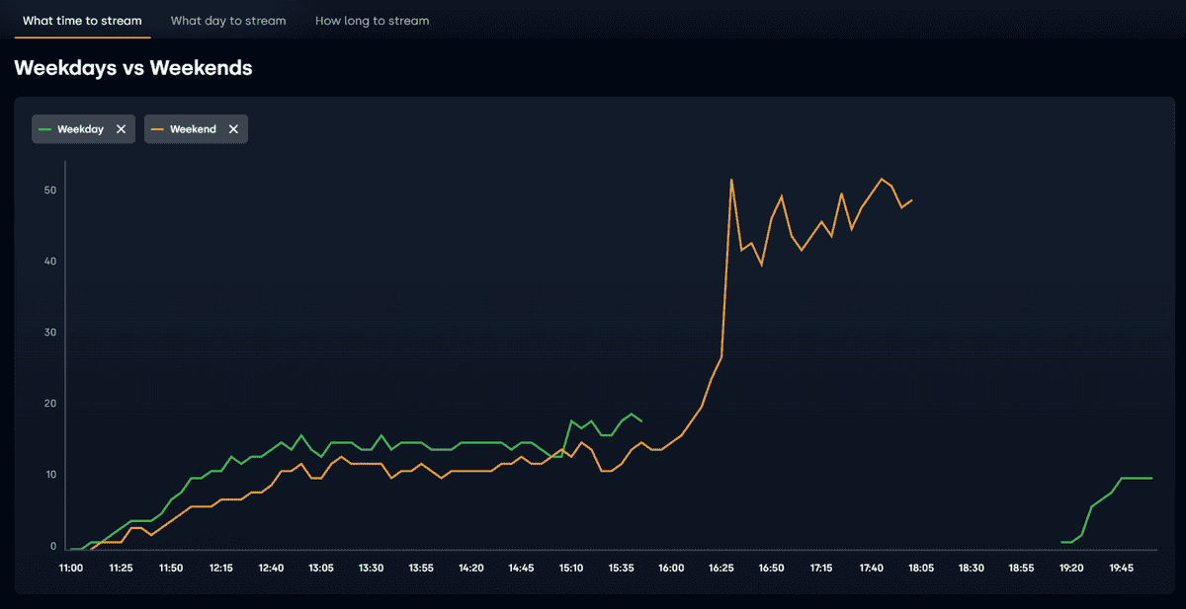Remove Weekend series with its X icon
1186x609 pixels.
click(x=233, y=129)
